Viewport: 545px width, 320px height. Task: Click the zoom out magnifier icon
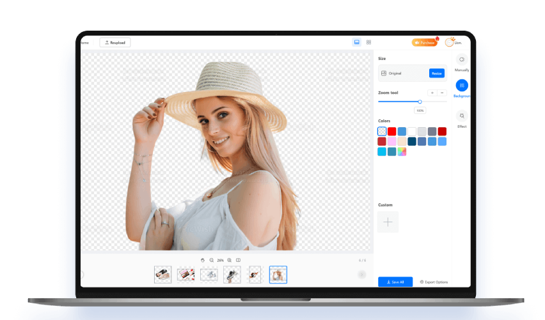pyautogui.click(x=211, y=260)
